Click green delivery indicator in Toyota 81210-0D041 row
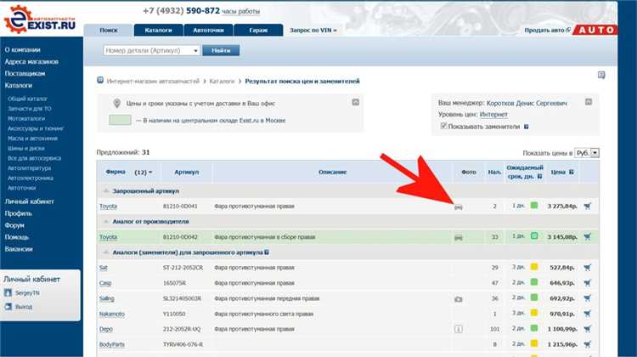 pyautogui.click(x=534, y=206)
